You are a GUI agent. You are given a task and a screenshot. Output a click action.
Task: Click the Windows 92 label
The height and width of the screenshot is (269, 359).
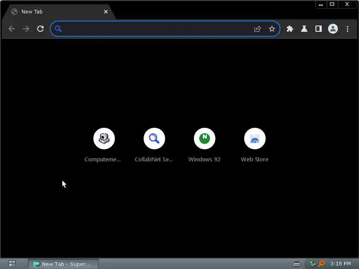coord(205,160)
